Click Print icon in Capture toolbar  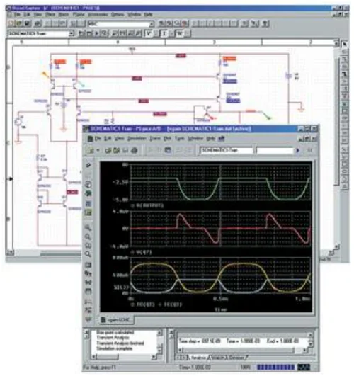pyautogui.click(x=38, y=23)
